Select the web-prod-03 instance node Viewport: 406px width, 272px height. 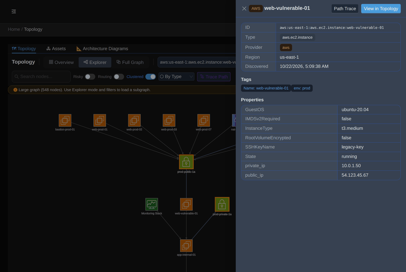point(169,120)
